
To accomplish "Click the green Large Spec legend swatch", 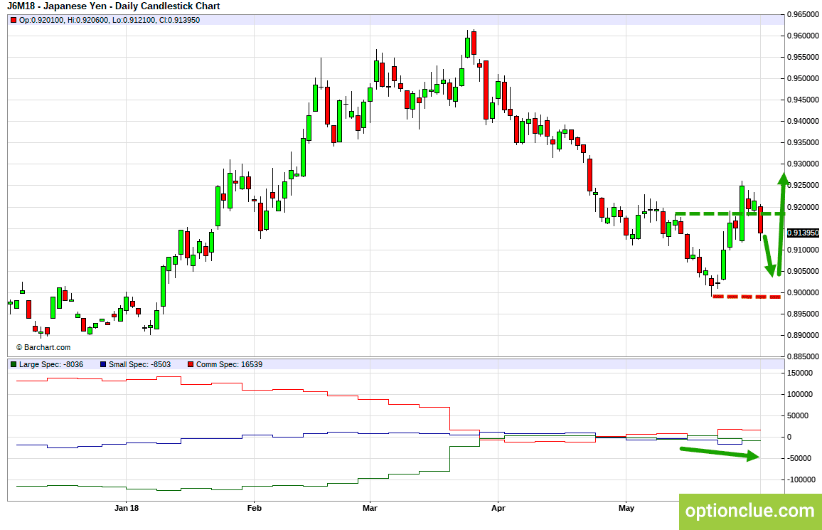I will pyautogui.click(x=13, y=364).
